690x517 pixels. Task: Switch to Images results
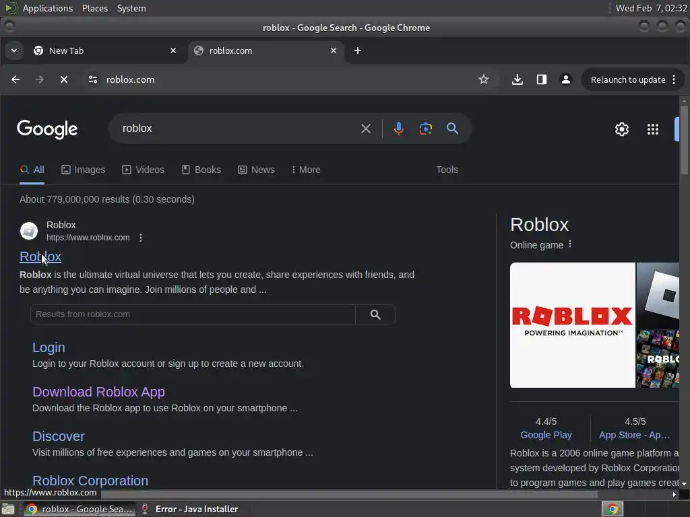click(83, 170)
